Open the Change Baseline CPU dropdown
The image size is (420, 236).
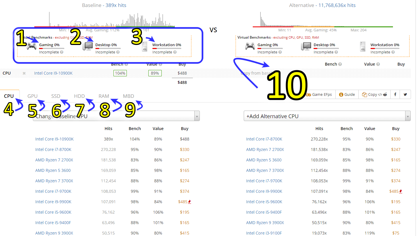pos(116,116)
